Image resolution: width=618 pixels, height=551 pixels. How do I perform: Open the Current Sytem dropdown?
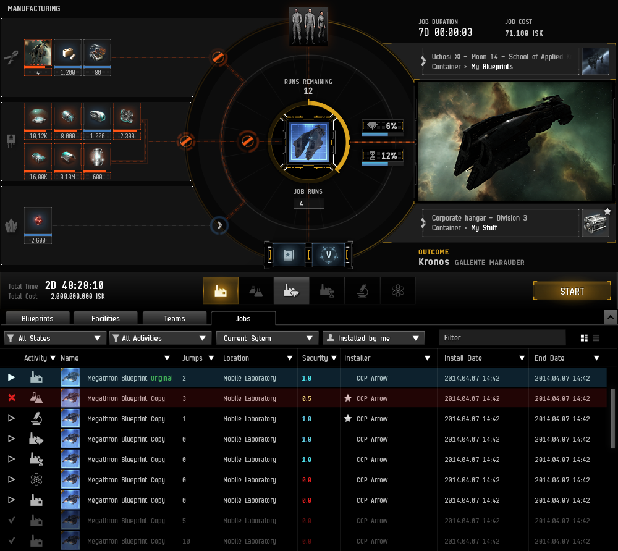tap(267, 338)
